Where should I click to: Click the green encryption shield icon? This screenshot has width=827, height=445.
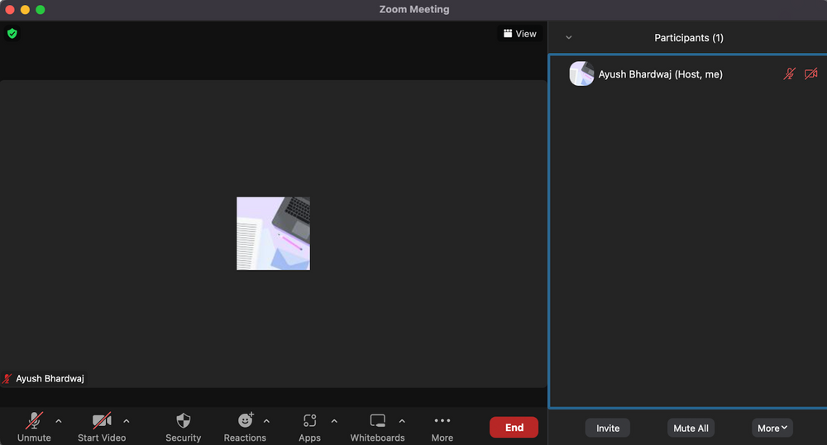(12, 34)
